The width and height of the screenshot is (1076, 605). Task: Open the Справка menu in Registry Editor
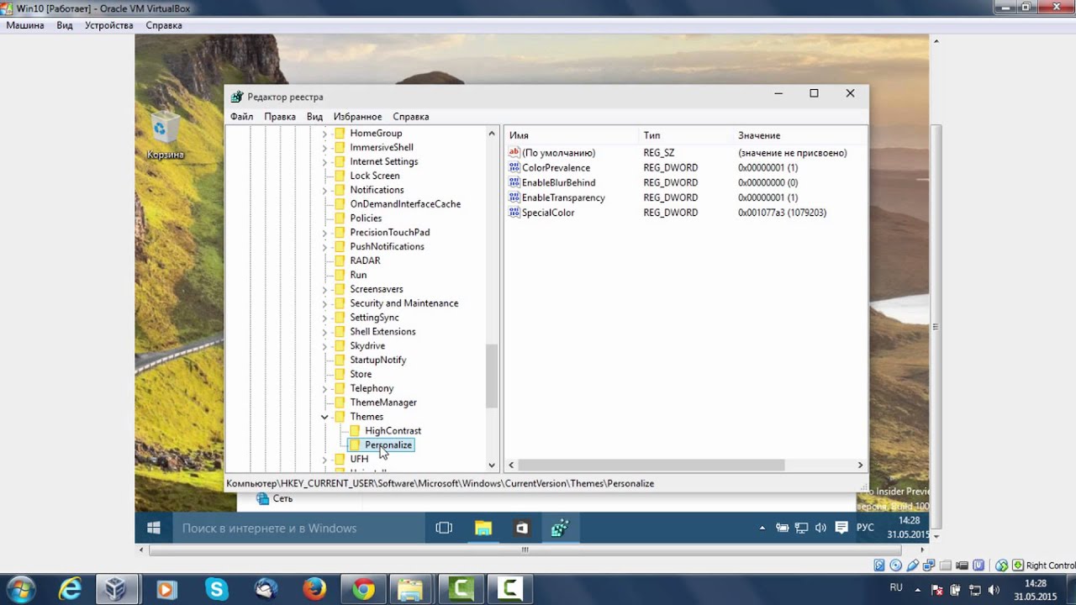(410, 117)
